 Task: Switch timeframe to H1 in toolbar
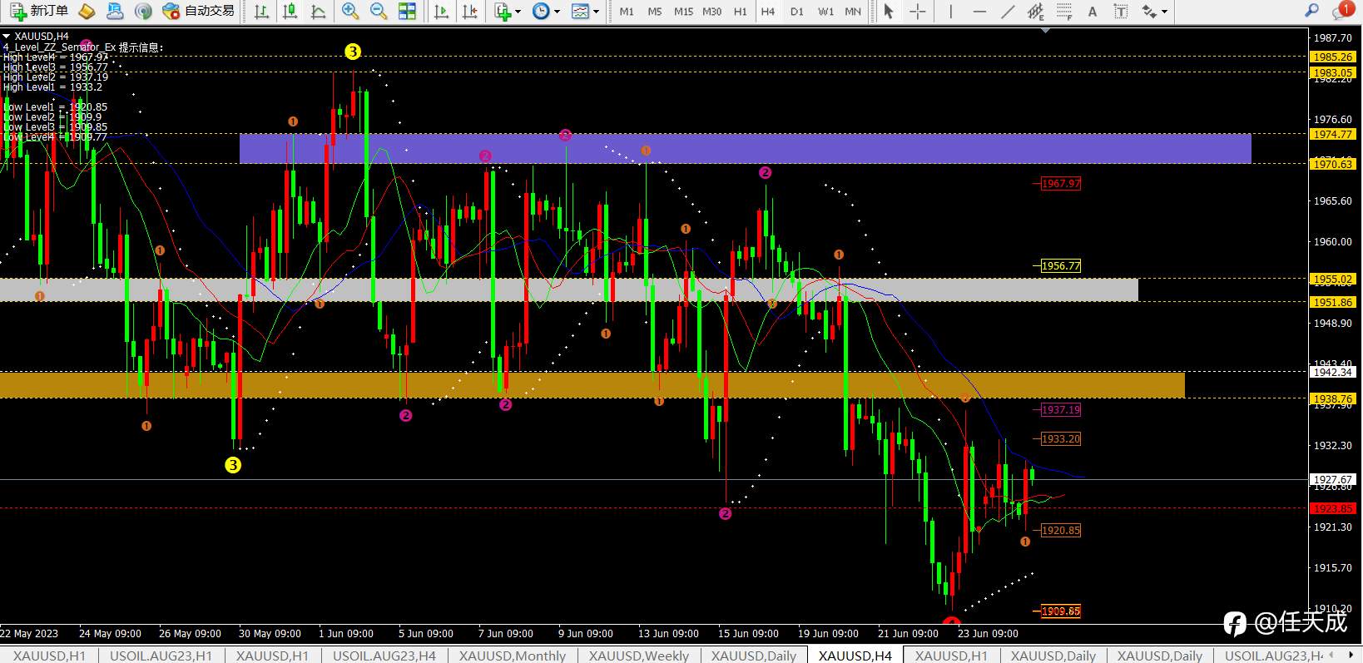(x=741, y=12)
